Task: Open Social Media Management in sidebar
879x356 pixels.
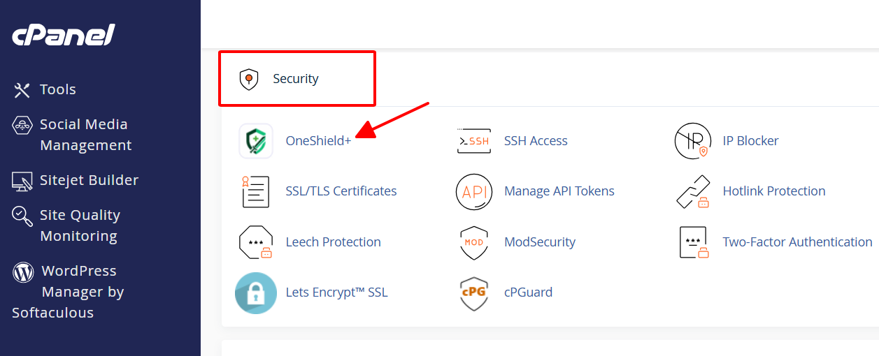Action: pos(72,135)
